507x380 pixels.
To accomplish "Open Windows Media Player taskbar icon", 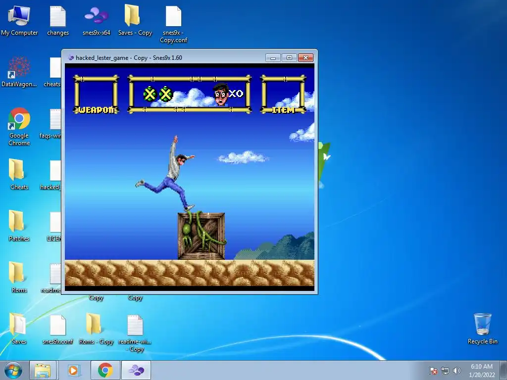I will pyautogui.click(x=74, y=370).
